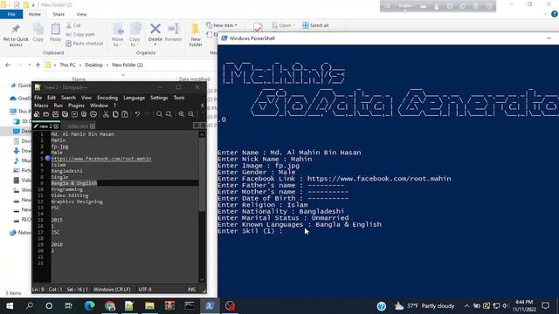Expand the Delete dropdown arrow in Explorer ribbon

coord(155,44)
